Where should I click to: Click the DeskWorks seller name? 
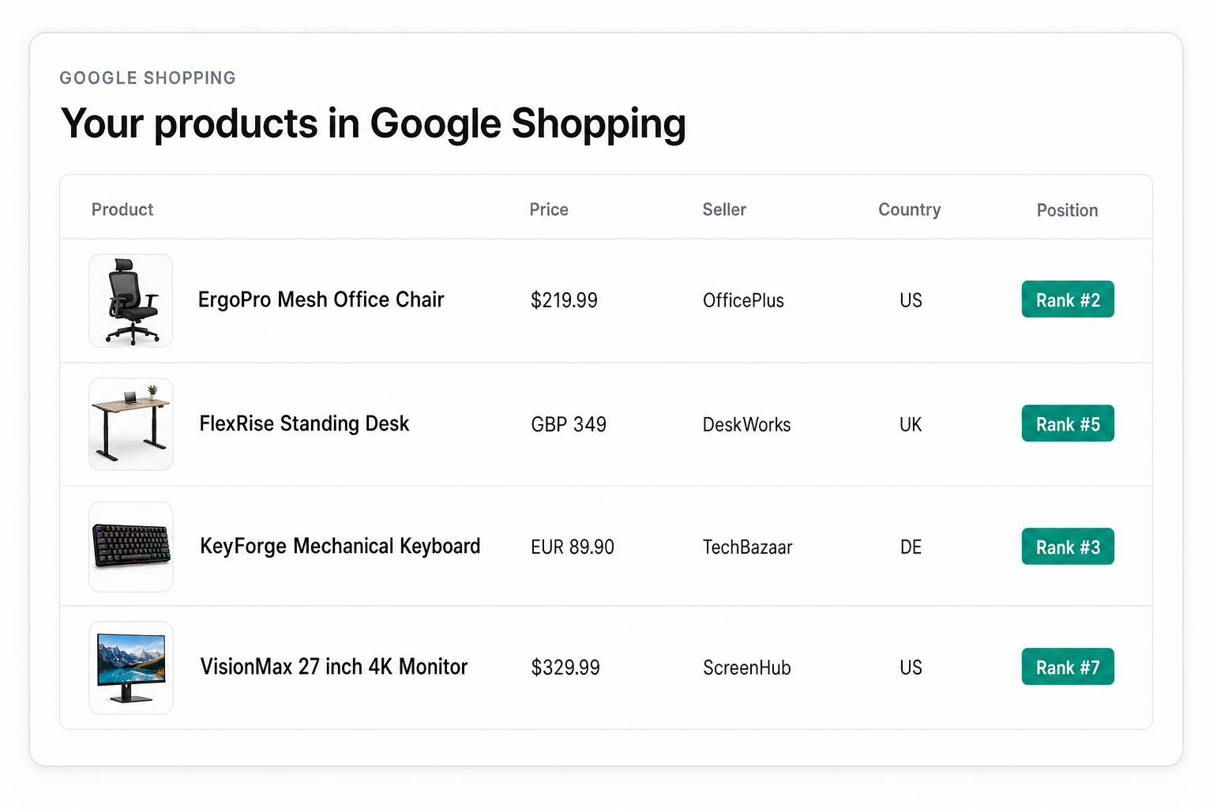tap(746, 424)
